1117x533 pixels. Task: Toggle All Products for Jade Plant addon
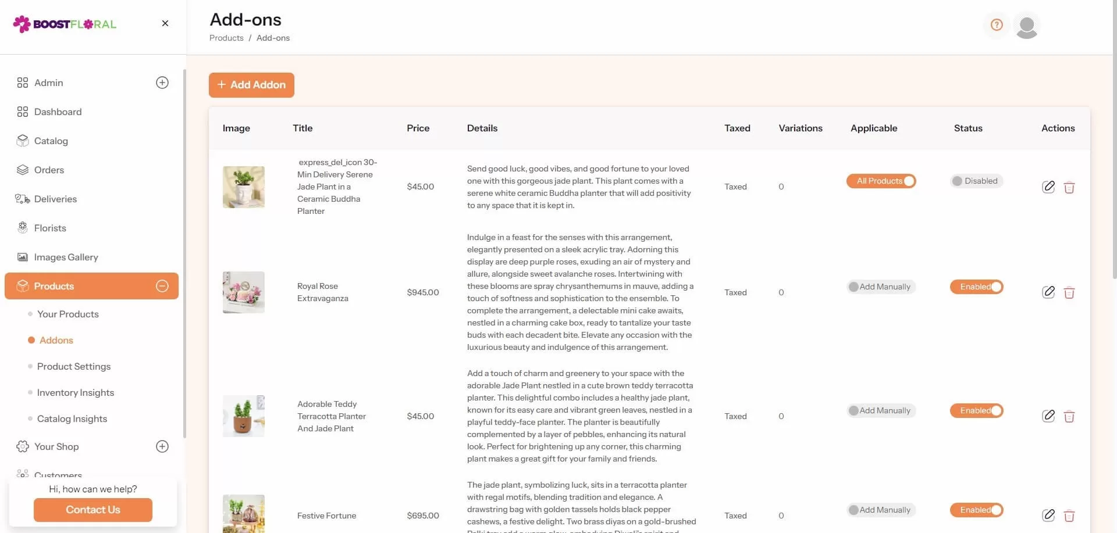coord(881,181)
